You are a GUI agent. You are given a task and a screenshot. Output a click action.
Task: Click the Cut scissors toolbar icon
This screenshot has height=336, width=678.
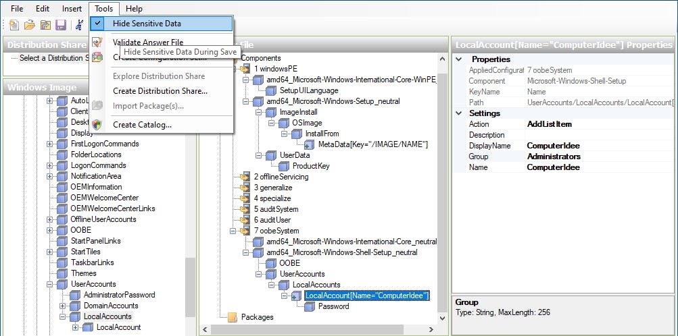coord(79,24)
